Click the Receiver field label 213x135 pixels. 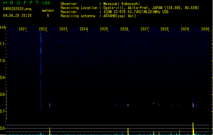click(x=69, y=12)
